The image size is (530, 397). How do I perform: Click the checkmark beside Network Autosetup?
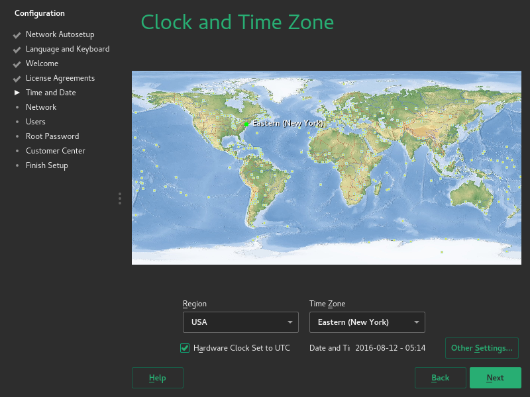coord(16,34)
